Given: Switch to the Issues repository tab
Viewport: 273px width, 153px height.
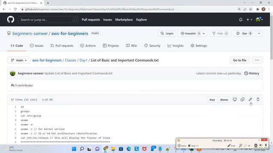Looking at the screenshot, I should (37, 45).
